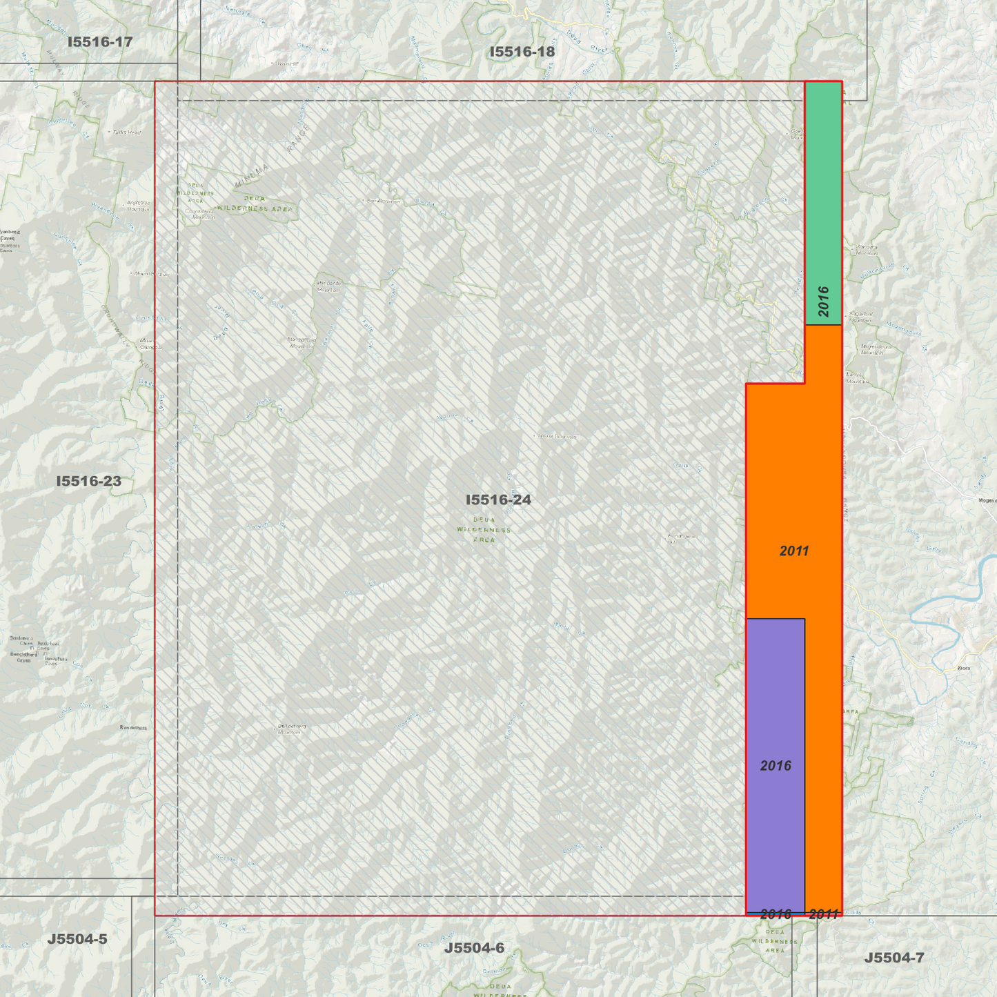This screenshot has width=997, height=997.
Task: Click the 2016 label under the purple block
Action: click(x=776, y=915)
